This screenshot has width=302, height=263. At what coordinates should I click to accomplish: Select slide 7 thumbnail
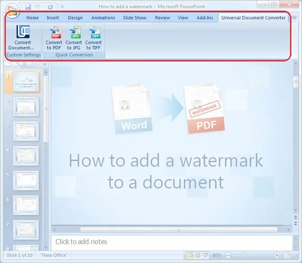[26, 230]
